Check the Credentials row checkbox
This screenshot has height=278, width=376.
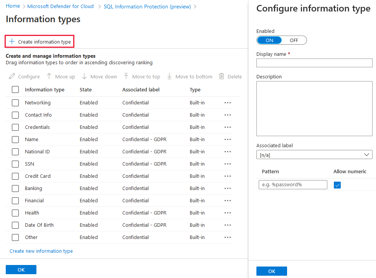15,127
